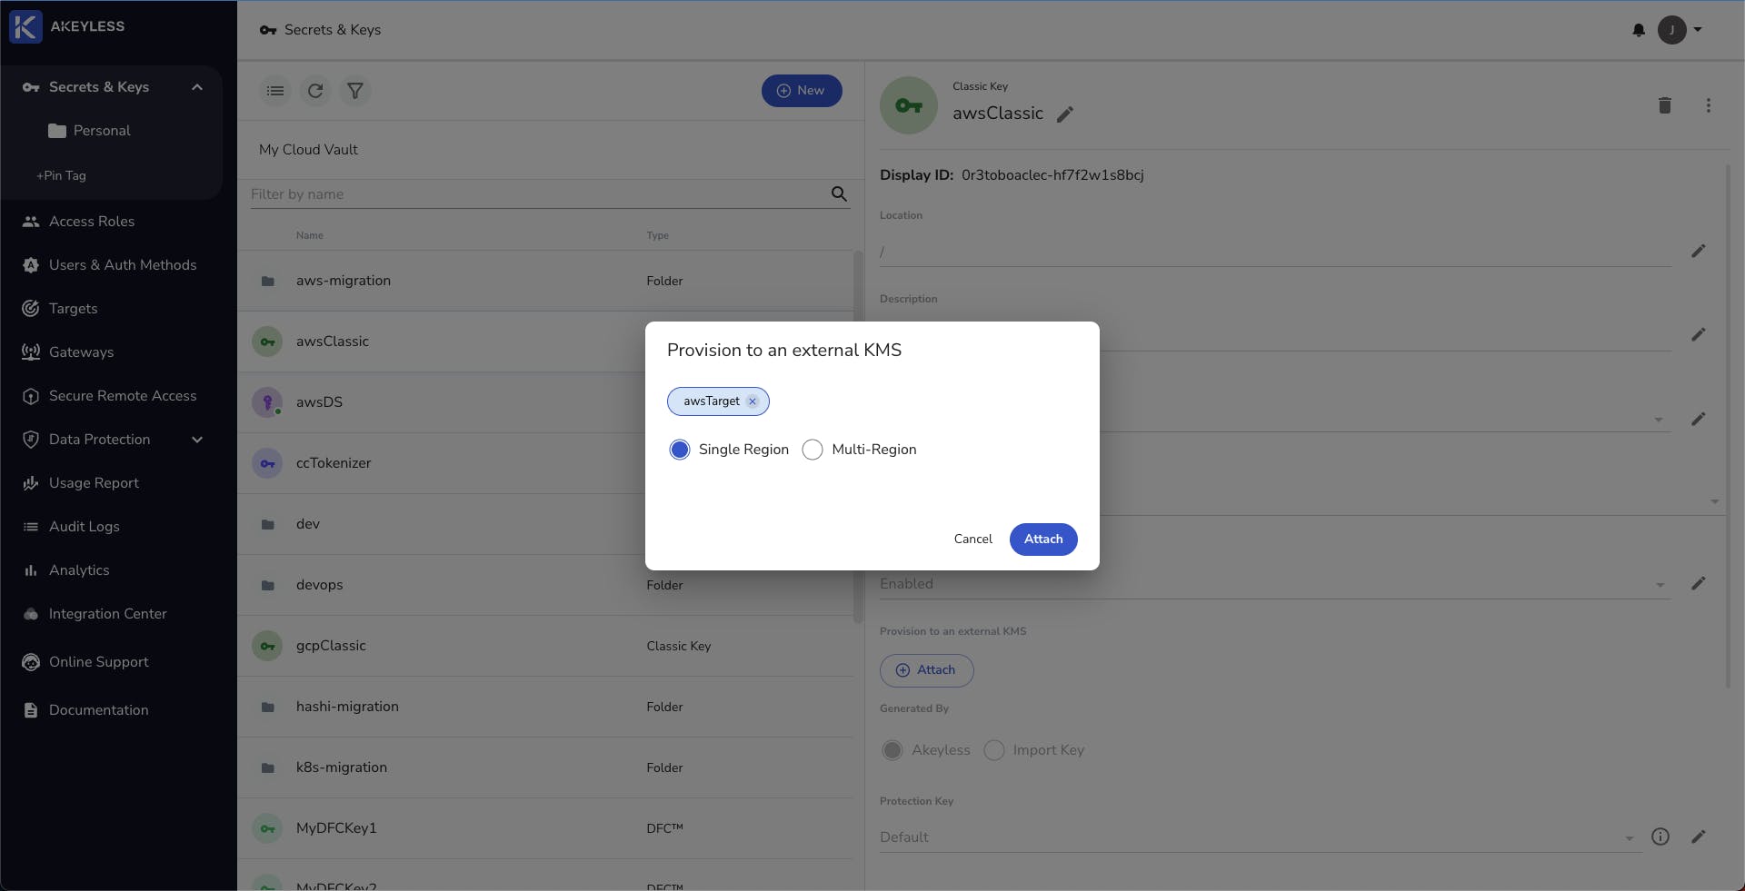Open the Audit Logs page
The image size is (1745, 891).
click(85, 527)
